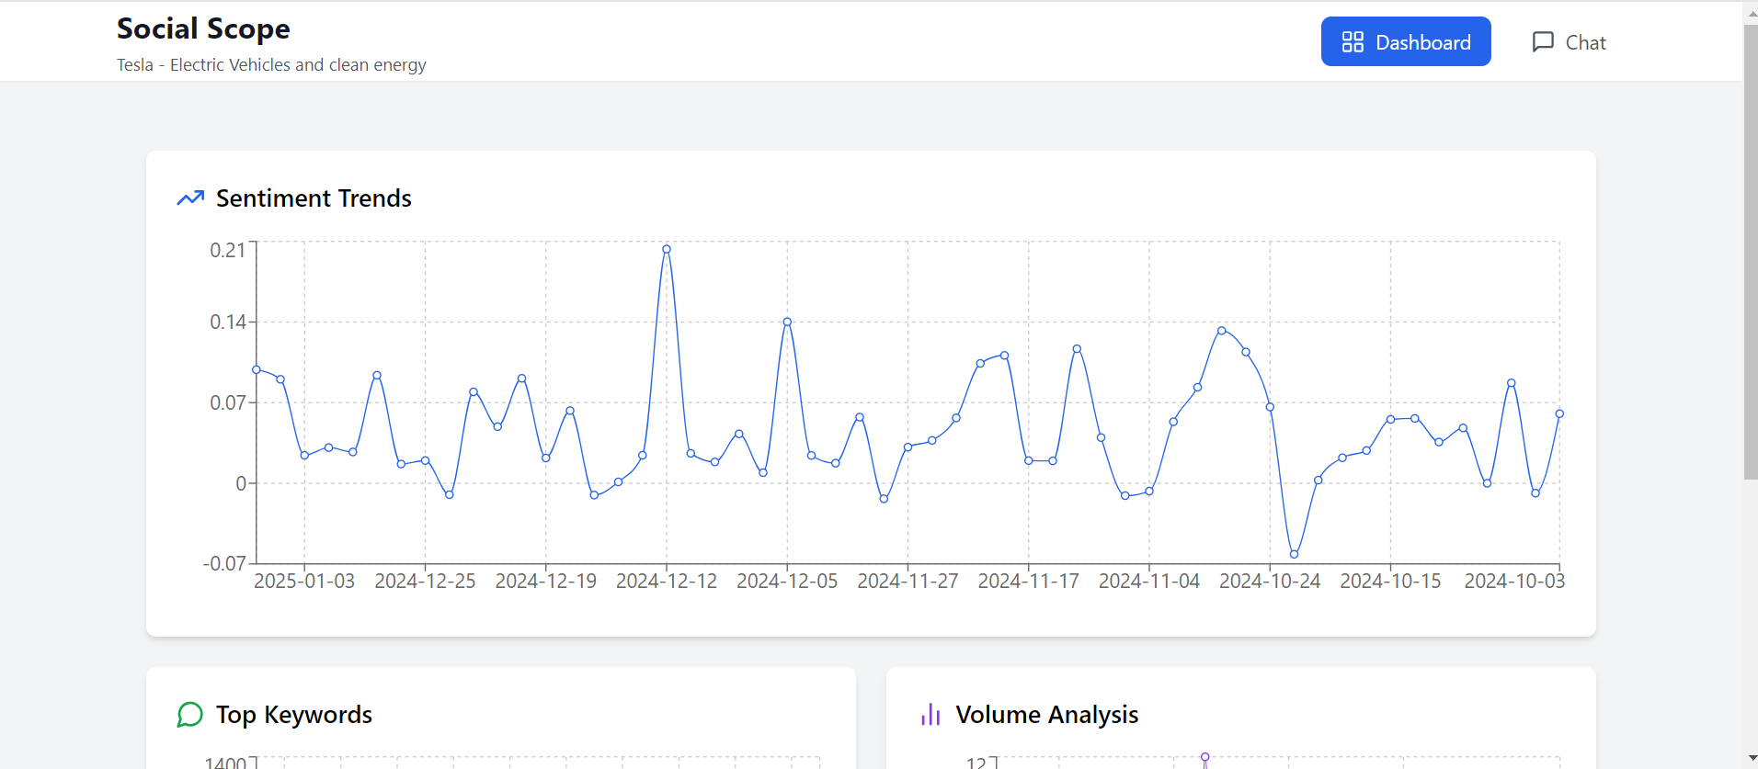The width and height of the screenshot is (1758, 769).
Task: Click the 0.14 y-axis value
Action: pos(228,322)
